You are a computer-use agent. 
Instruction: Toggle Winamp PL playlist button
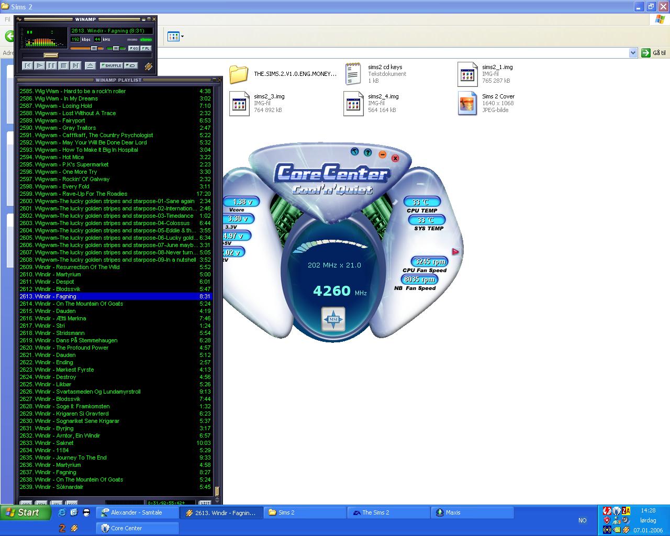point(146,48)
